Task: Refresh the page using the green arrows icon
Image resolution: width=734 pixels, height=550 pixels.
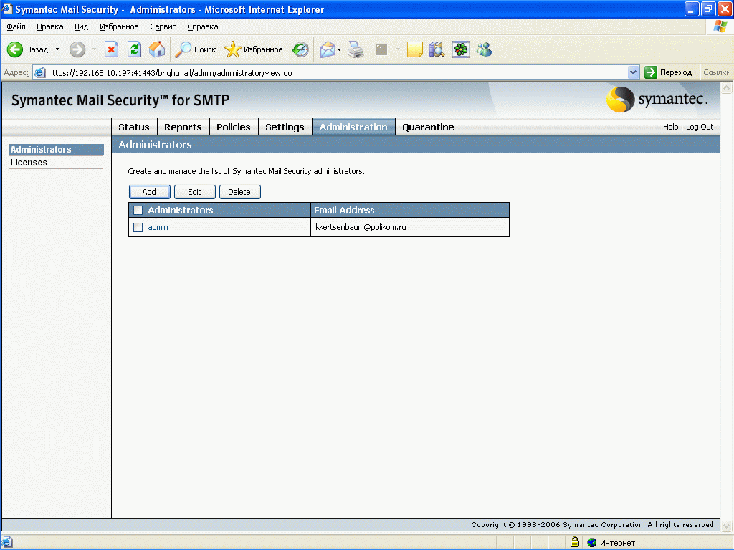Action: click(134, 49)
